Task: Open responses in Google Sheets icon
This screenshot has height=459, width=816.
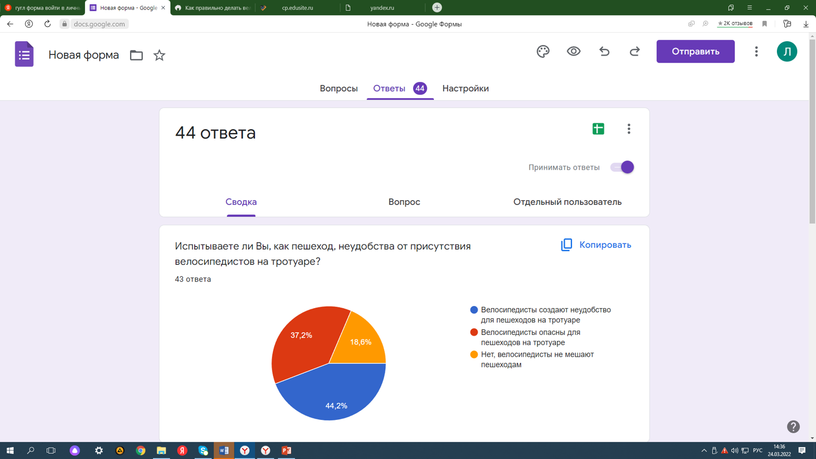Action: (598, 129)
